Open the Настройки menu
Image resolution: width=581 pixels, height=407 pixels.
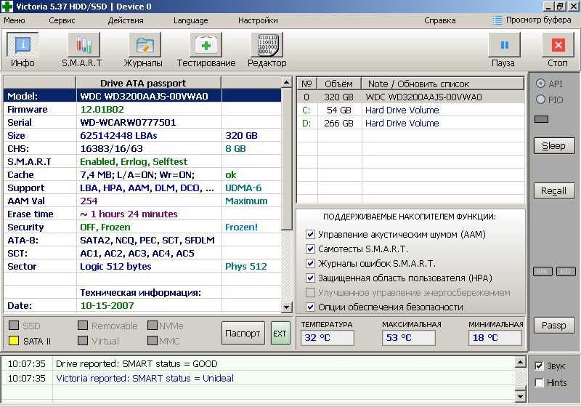tap(258, 20)
